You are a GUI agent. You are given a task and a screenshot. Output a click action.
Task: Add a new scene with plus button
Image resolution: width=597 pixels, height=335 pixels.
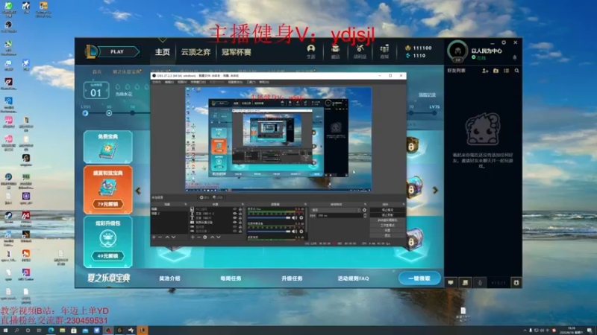pyautogui.click(x=154, y=237)
